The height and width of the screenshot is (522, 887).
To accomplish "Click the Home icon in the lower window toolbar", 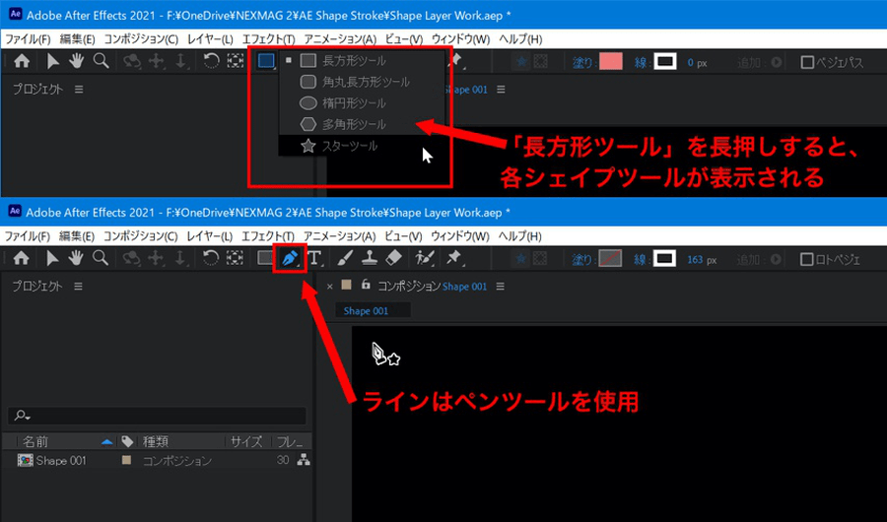I will (x=21, y=258).
